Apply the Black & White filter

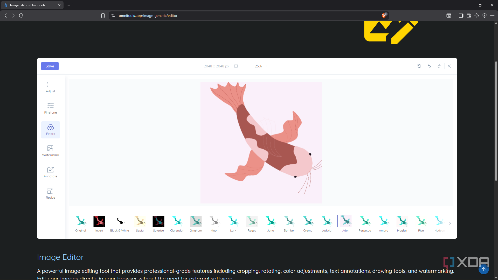120,223
